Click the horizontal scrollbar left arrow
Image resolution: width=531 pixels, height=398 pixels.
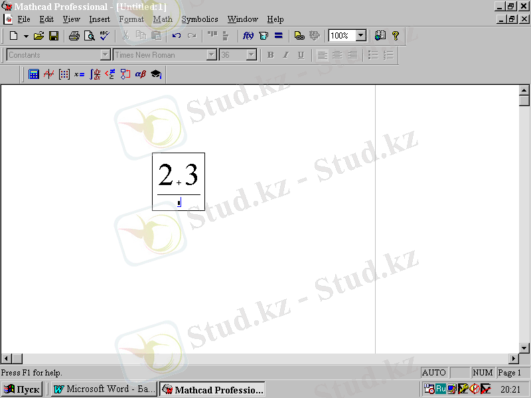point(7,358)
